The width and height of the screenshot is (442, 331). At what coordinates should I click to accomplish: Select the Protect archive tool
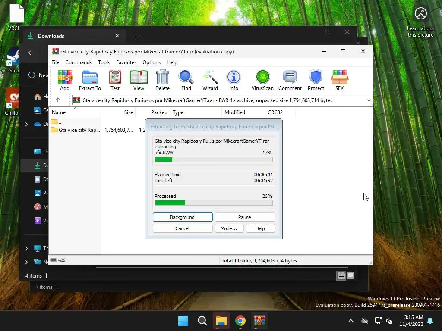tap(316, 80)
